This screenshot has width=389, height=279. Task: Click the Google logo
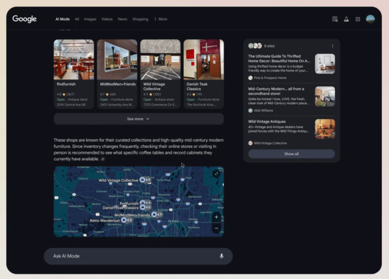point(25,19)
